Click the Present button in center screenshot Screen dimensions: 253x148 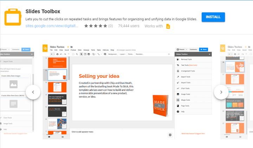181,49
